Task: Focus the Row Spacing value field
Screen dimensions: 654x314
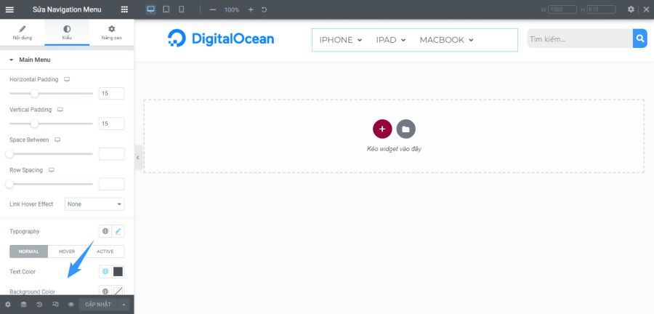Action: pos(111,184)
